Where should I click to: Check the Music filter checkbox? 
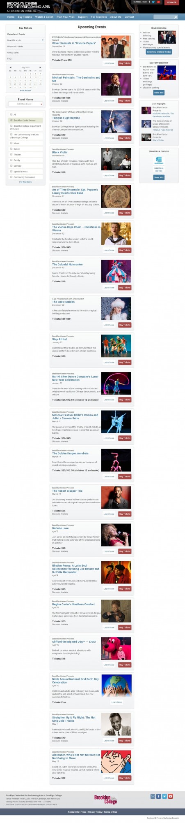[11, 143]
